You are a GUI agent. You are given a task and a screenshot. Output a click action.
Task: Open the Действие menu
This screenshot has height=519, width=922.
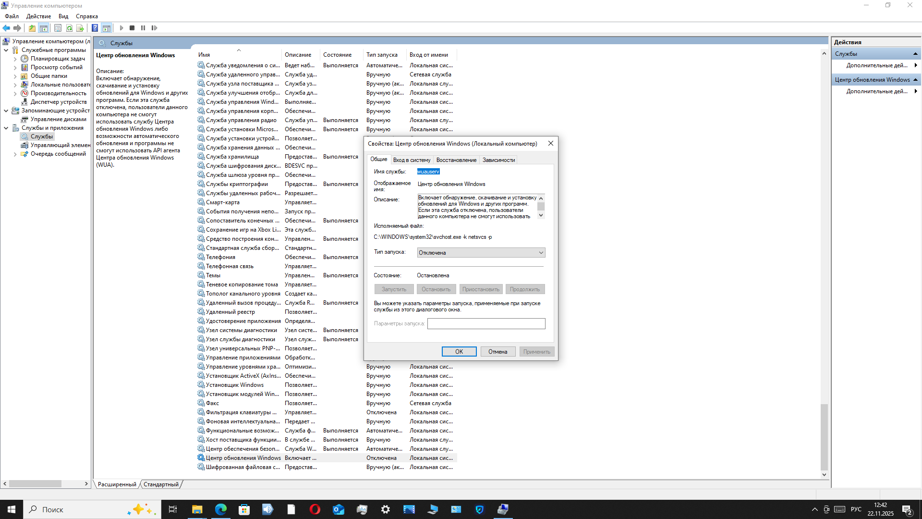coord(38,16)
